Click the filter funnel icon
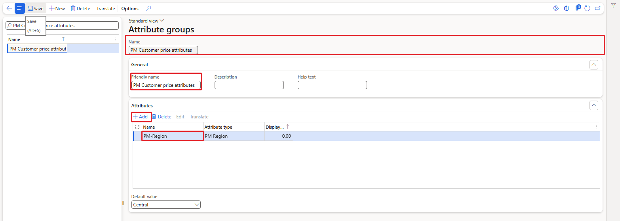 coord(613,5)
